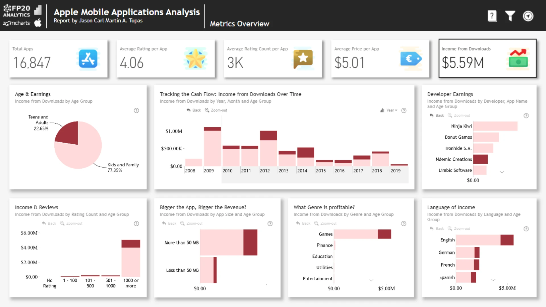Open the filter funnel icon in header
Image resolution: width=546 pixels, height=307 pixels.
pyautogui.click(x=510, y=16)
